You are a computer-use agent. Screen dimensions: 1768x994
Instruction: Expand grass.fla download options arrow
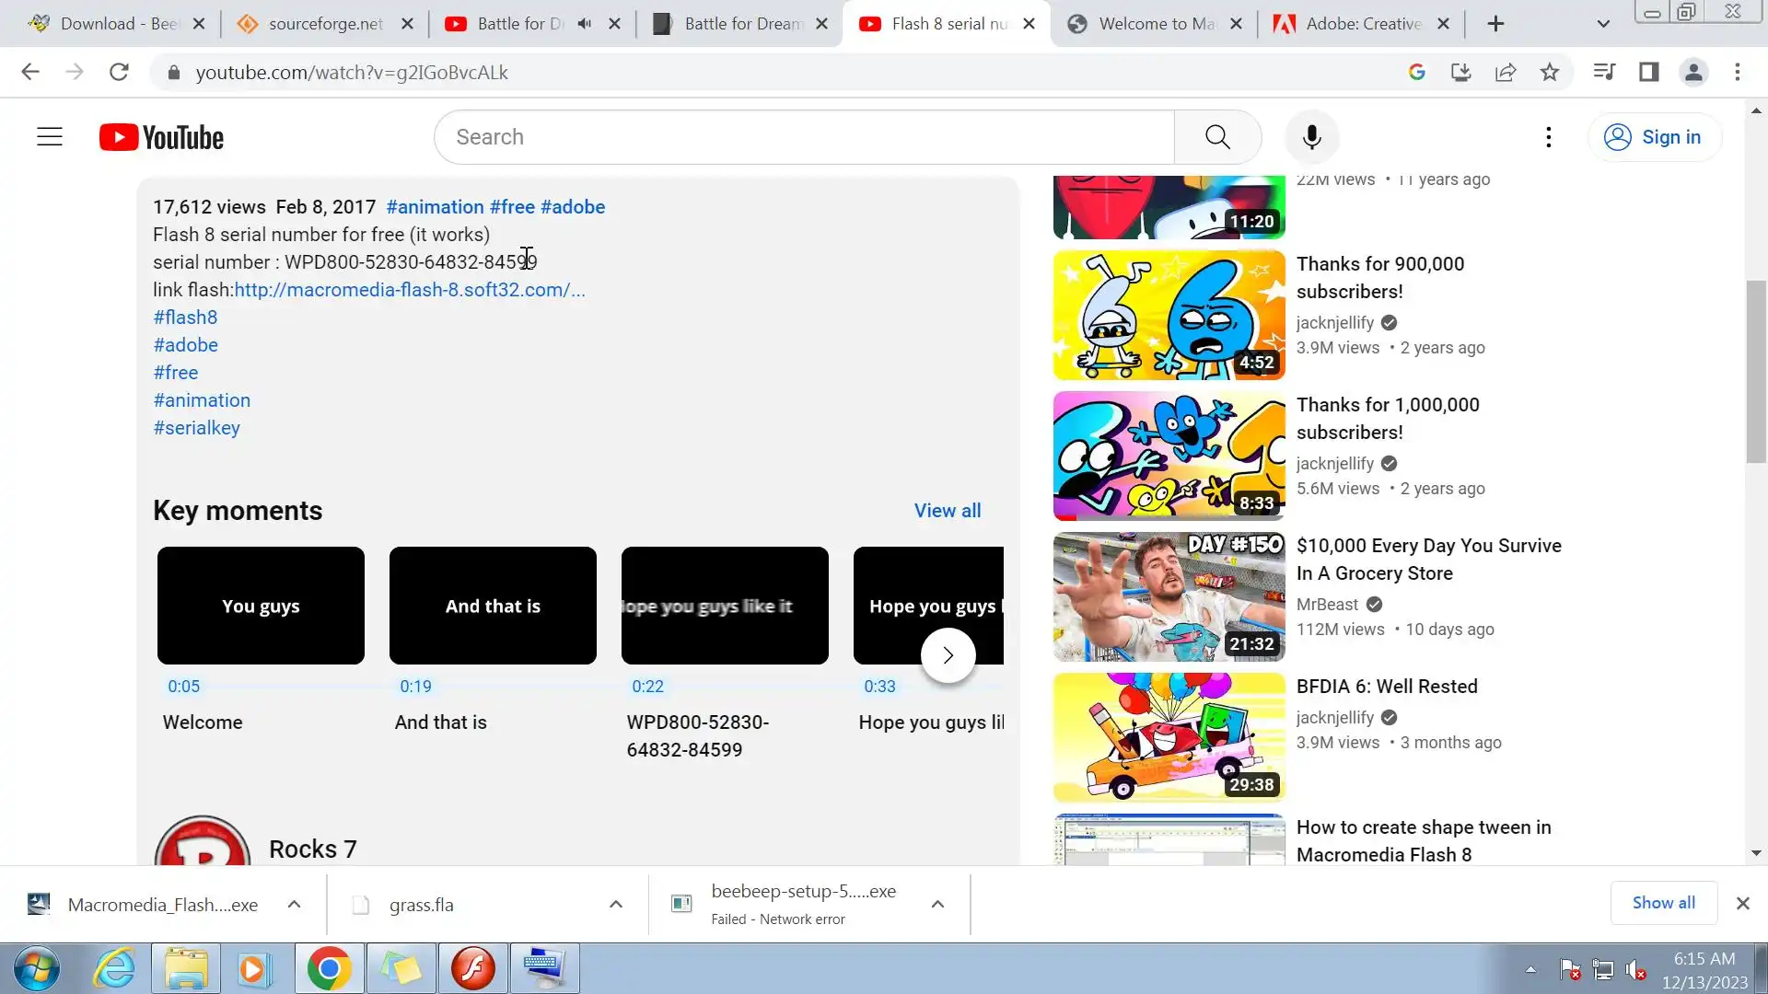point(616,905)
